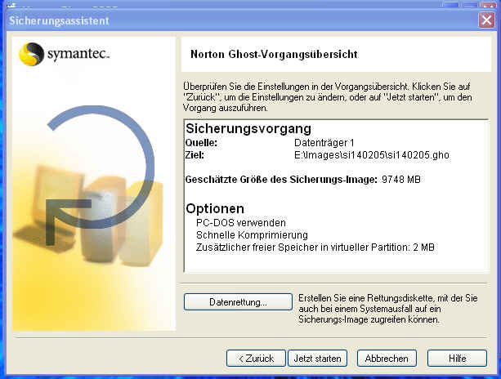Click the 'Ziel:' label

[x=195, y=155]
